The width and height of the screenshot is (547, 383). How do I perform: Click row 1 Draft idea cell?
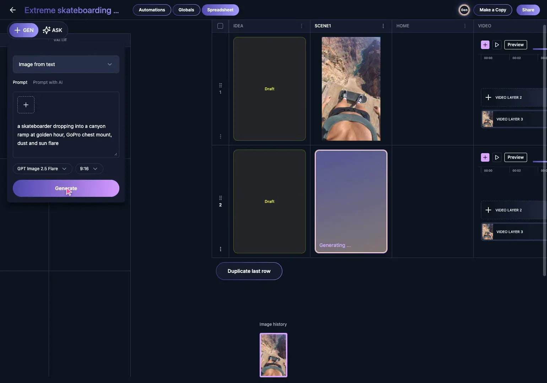(x=270, y=89)
